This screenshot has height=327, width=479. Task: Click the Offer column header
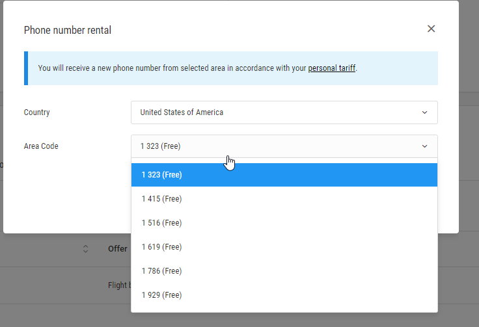tap(118, 249)
